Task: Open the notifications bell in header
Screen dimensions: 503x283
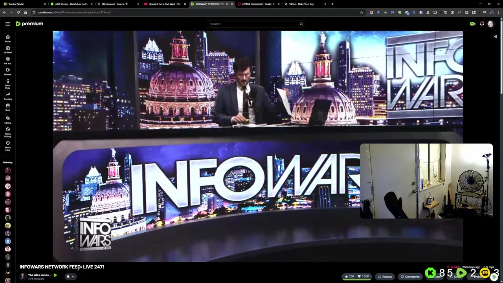Action: [x=482, y=24]
